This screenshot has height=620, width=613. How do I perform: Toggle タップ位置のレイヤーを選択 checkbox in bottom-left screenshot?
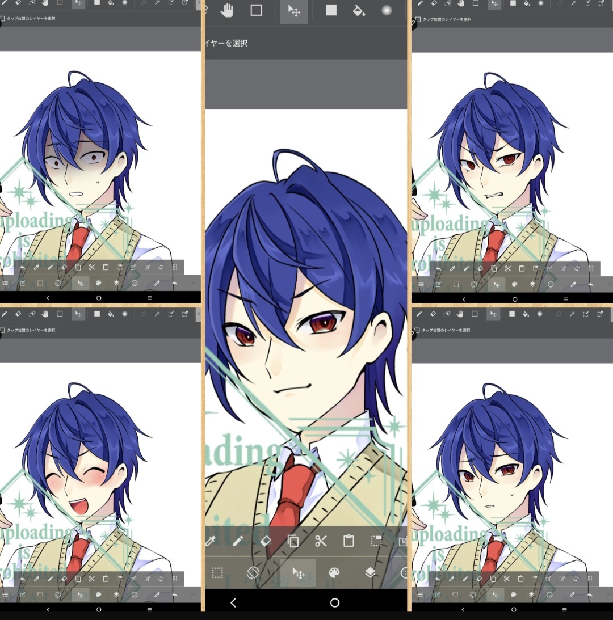coord(3,330)
